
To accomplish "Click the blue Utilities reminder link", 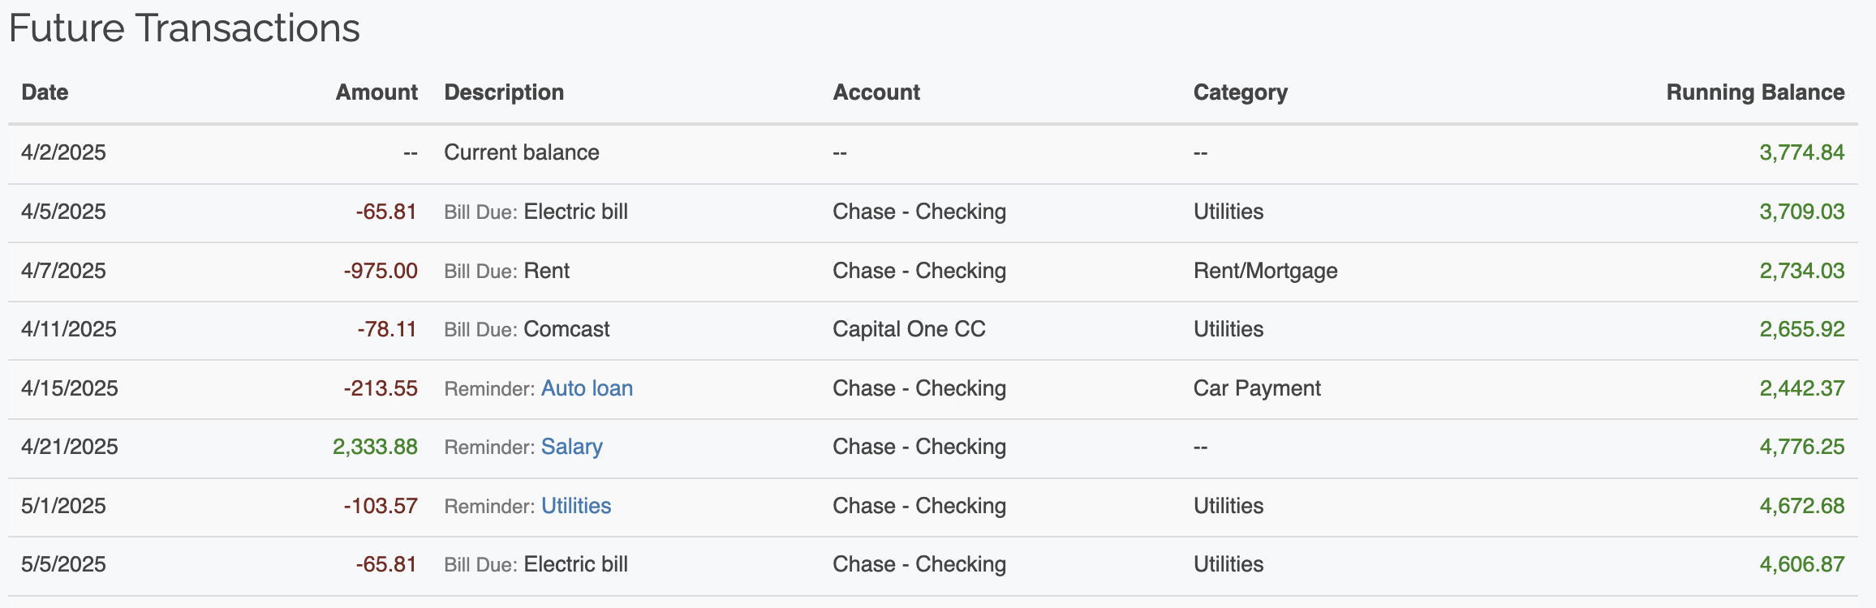I will point(576,506).
